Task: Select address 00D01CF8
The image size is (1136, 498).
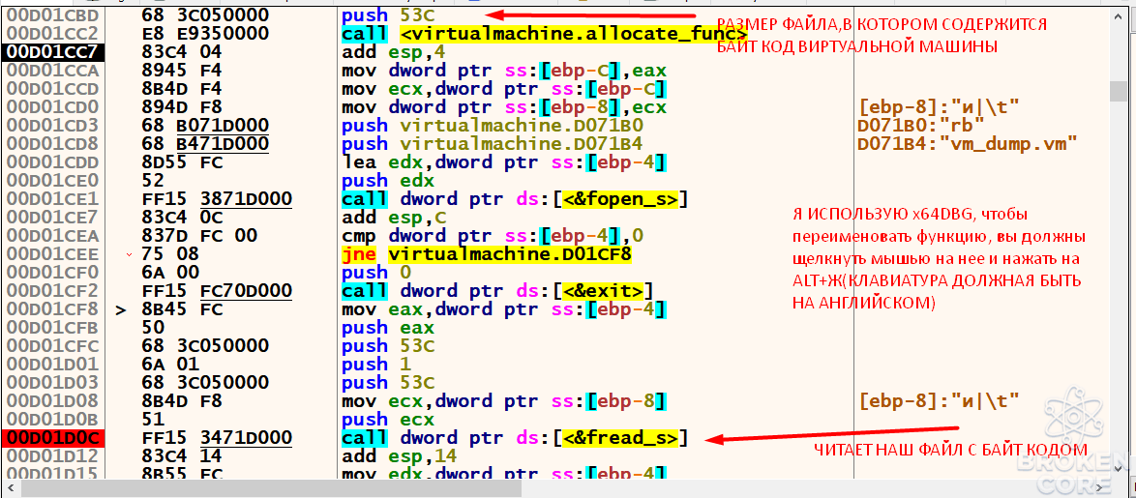Action: tap(53, 309)
